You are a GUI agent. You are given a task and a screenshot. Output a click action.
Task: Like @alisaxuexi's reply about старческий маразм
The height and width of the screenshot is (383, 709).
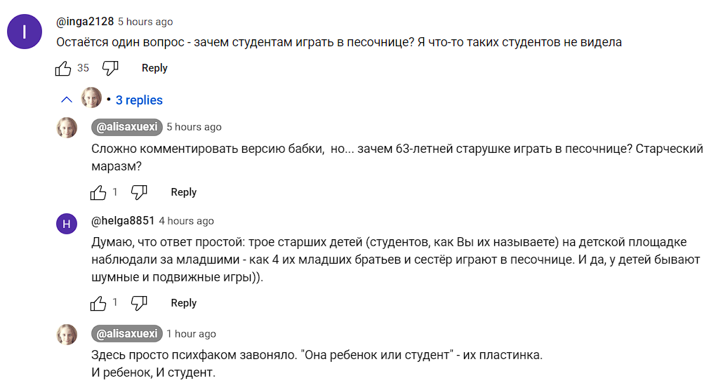pyautogui.click(x=98, y=192)
